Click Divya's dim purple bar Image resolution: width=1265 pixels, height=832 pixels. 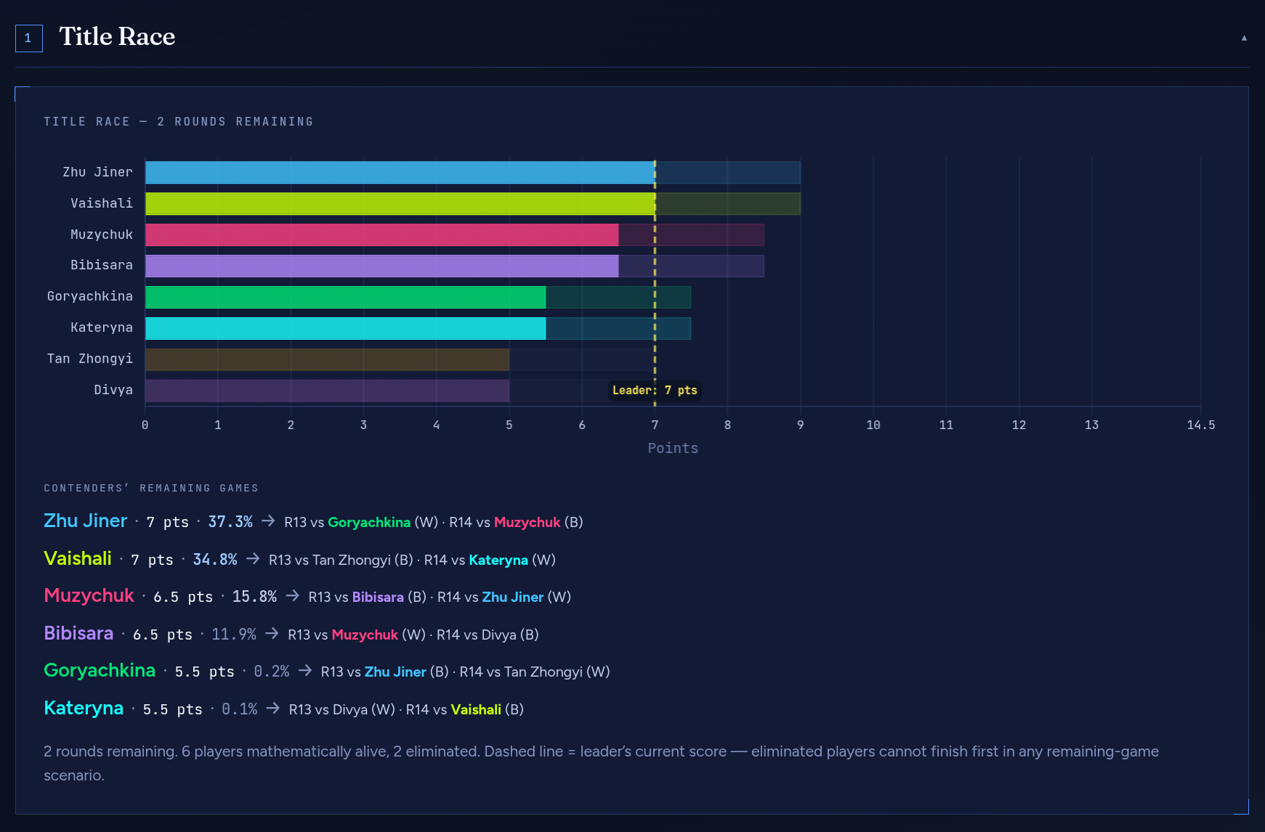pos(327,391)
